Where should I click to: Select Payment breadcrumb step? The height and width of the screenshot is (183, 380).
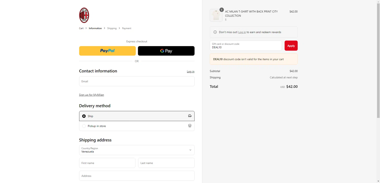127,28
